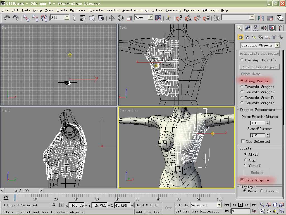Click the Pick Z-Axis Object button
286x215 pixels.
coord(259,67)
